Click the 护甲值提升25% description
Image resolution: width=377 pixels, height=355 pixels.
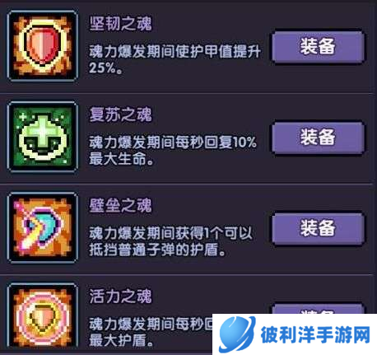pyautogui.click(x=175, y=58)
